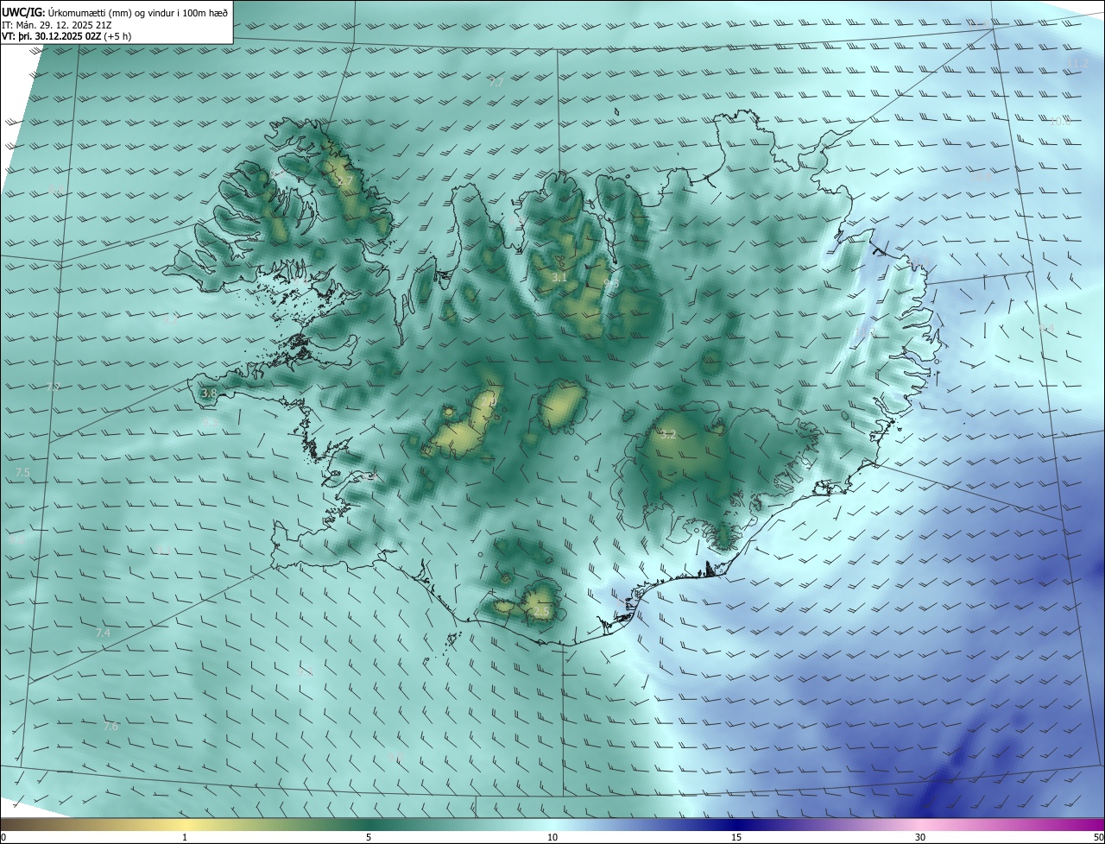Click the 2.5 value on the southern glacier
The image size is (1105, 844).
pos(541,612)
